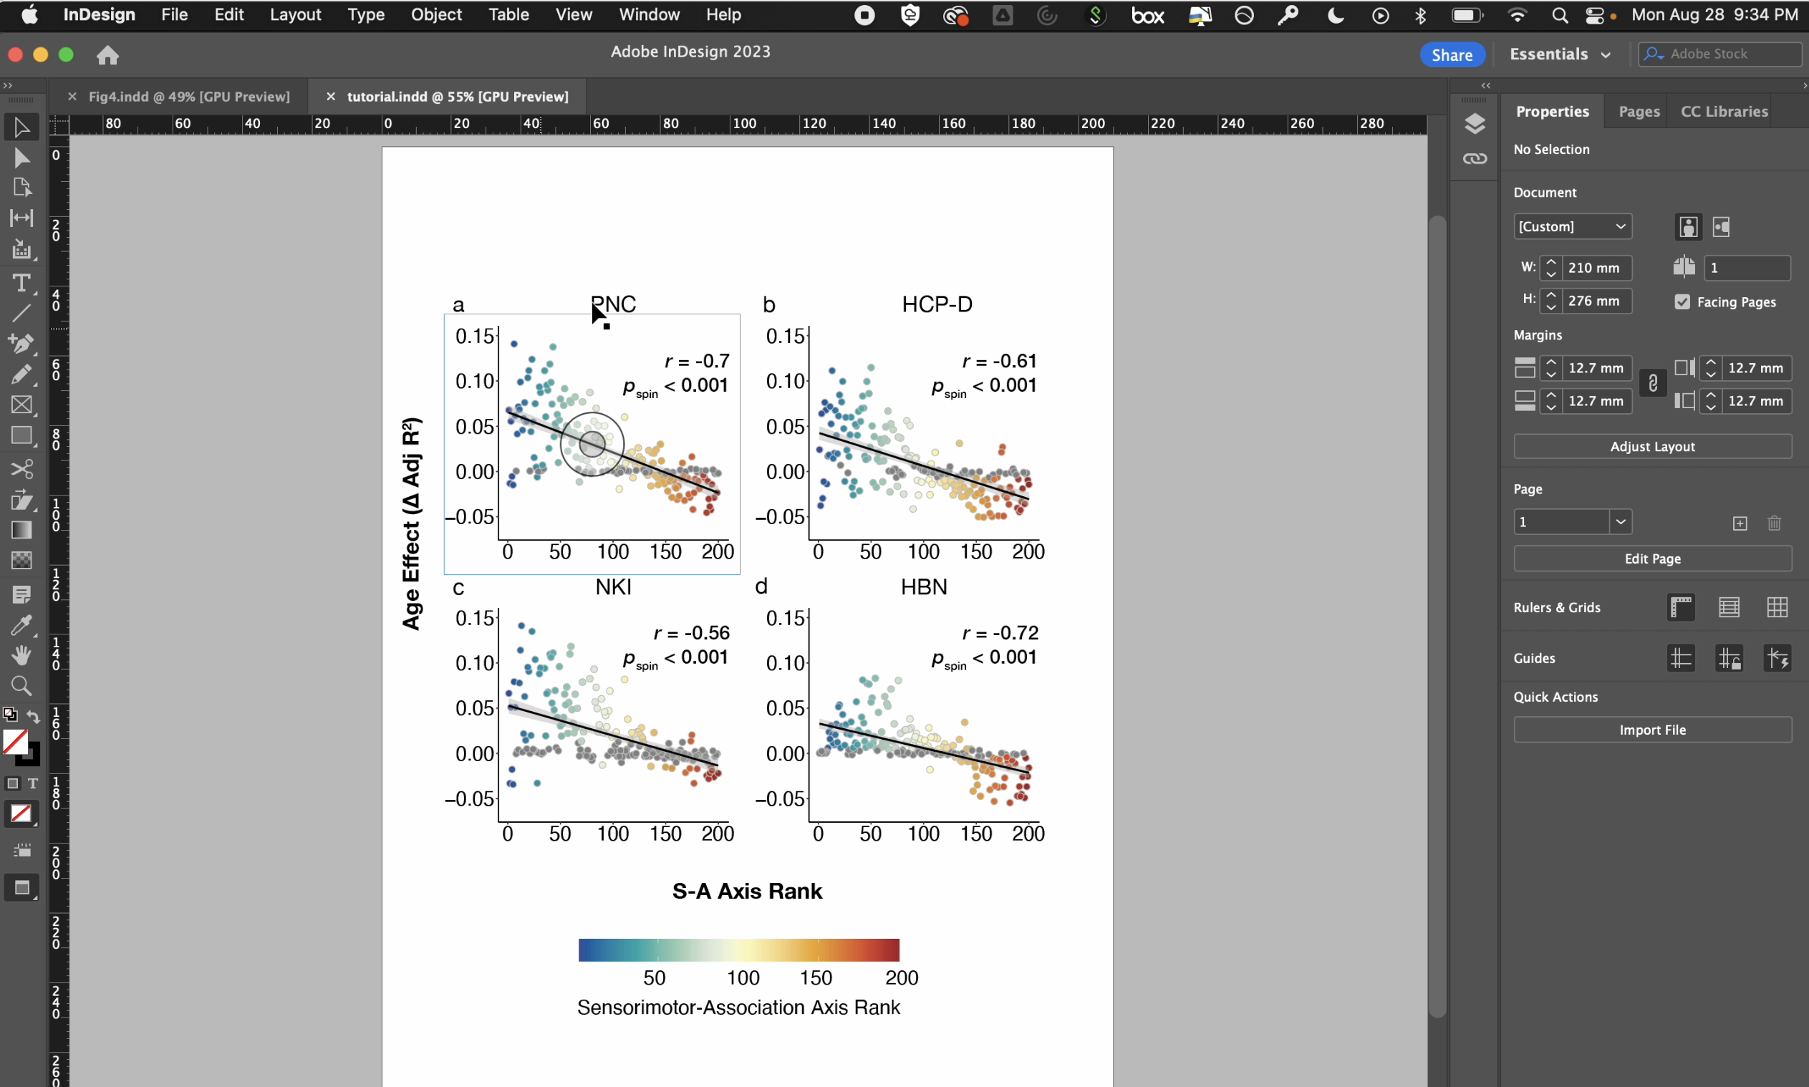
Task: Expand the Essentials workspace dropdown
Action: click(1560, 54)
